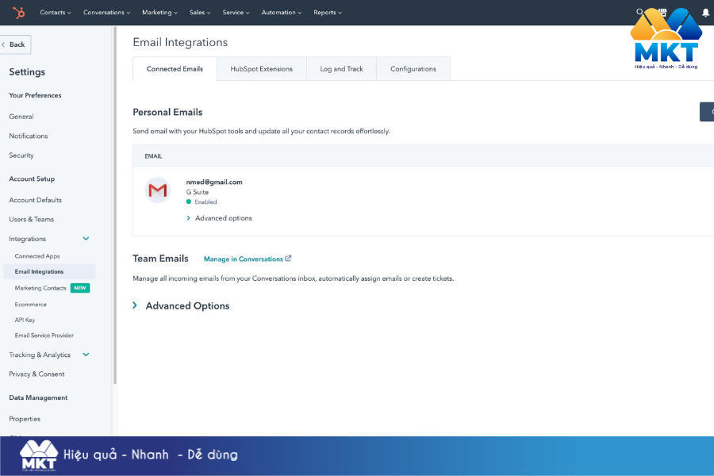This screenshot has width=714, height=476.
Task: Collapse the Integrations sidebar section
Action: (x=86, y=238)
